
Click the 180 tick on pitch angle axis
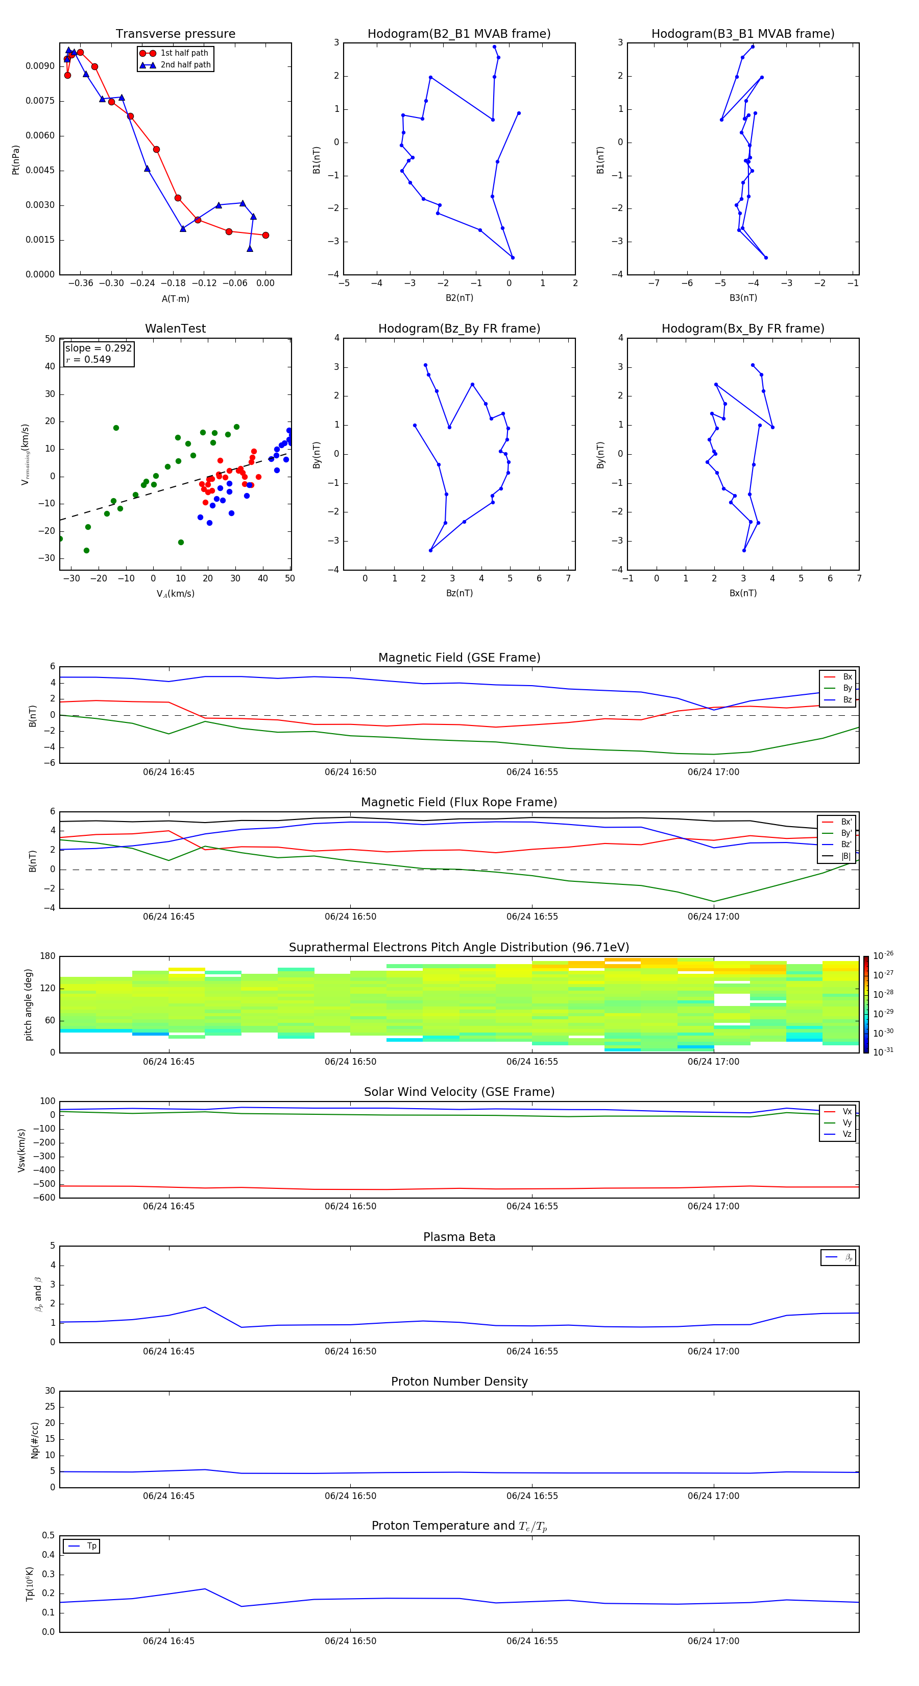pyautogui.click(x=48, y=956)
